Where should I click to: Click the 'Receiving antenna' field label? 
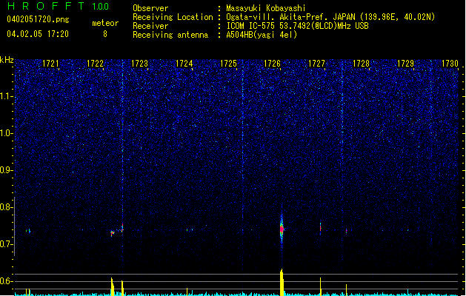(170, 35)
